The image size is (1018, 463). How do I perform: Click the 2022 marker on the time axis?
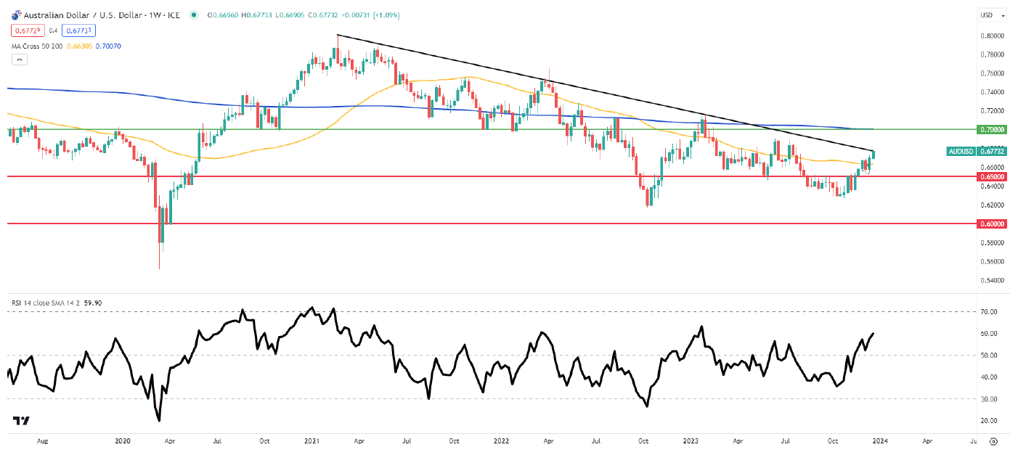(x=501, y=441)
